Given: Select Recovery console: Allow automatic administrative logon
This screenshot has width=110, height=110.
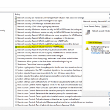Looking at the screenshot, I should 40,56.
